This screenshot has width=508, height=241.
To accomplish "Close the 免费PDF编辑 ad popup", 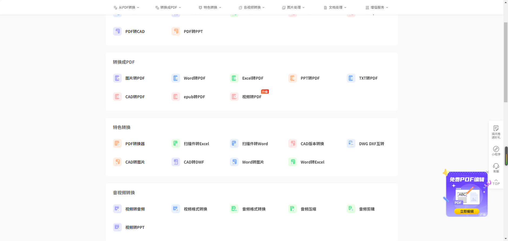I will (487, 172).
